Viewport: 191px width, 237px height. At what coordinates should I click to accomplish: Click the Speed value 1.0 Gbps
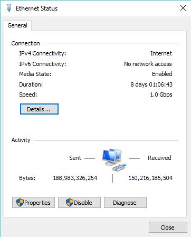pyautogui.click(x=161, y=94)
